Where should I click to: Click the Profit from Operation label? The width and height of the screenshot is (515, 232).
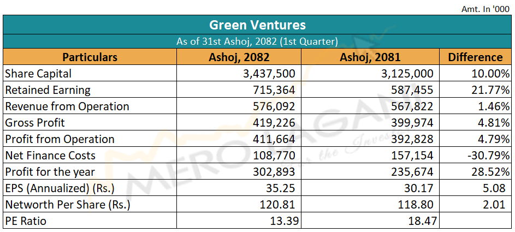point(60,139)
